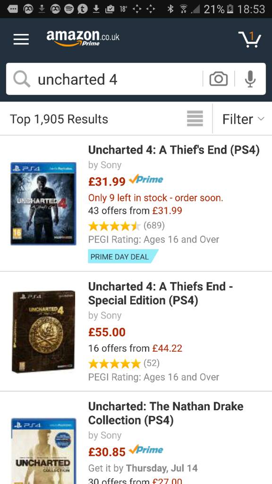This screenshot has height=484, width=272.
Task: Open five-star reviews with 52 ratings
Action: coord(124,363)
